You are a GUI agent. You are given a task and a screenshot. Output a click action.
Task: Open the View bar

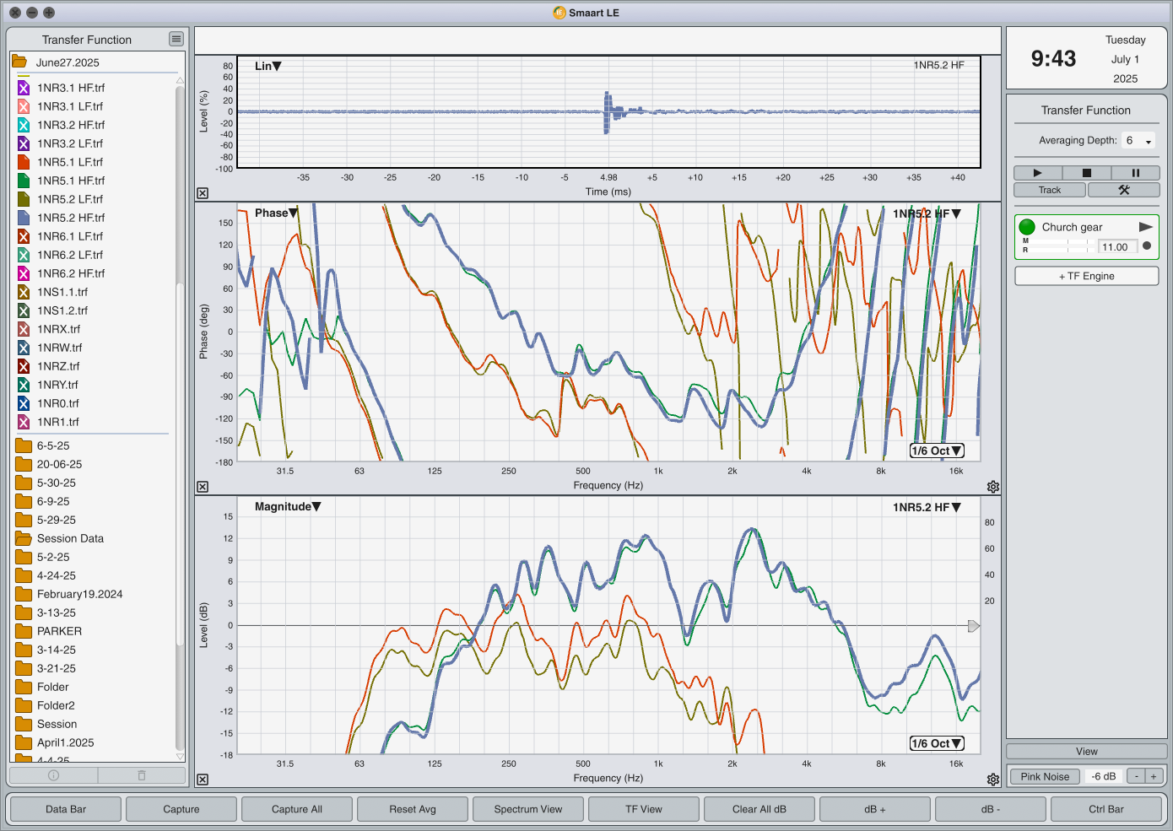(x=1086, y=752)
